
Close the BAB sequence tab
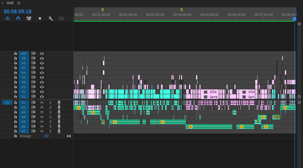[x=2, y=3]
